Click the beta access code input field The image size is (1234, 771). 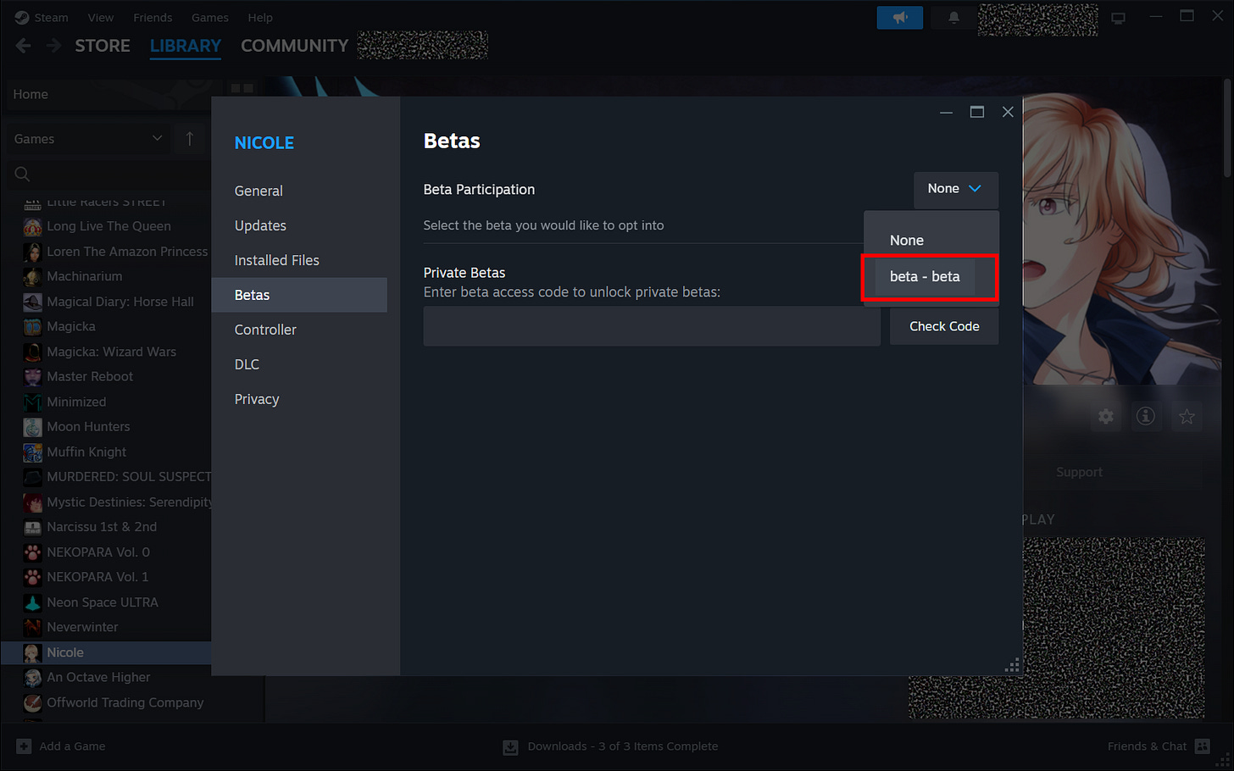click(652, 327)
